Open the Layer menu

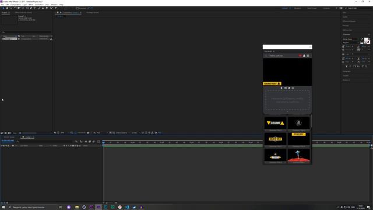click(x=24, y=5)
